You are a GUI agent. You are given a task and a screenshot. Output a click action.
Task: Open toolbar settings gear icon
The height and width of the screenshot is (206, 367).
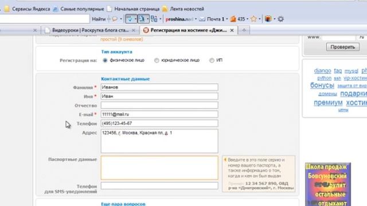(x=280, y=19)
